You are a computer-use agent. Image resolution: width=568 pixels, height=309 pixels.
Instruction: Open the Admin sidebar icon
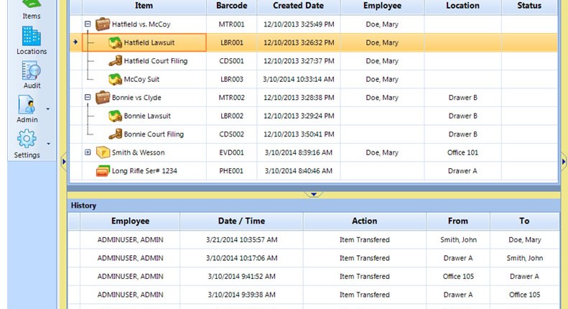click(27, 104)
